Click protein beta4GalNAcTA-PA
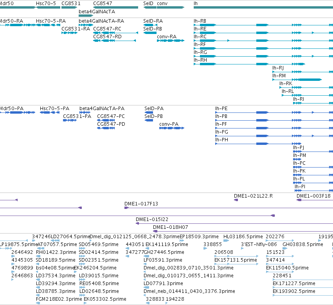The image size is (333, 305). [x=102, y=109]
